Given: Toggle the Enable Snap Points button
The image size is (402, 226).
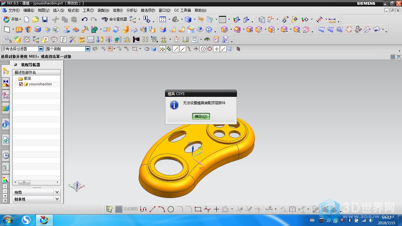Looking at the screenshot, I should click(162, 49).
